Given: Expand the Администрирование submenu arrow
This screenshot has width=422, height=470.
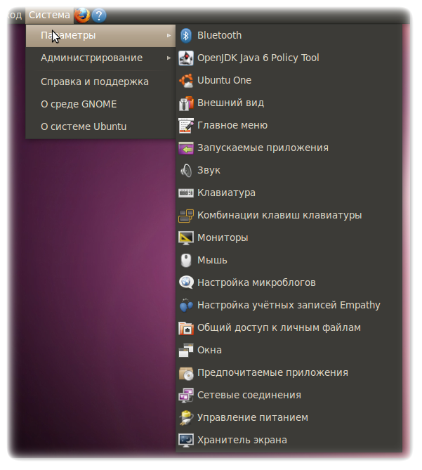Looking at the screenshot, I should (169, 58).
